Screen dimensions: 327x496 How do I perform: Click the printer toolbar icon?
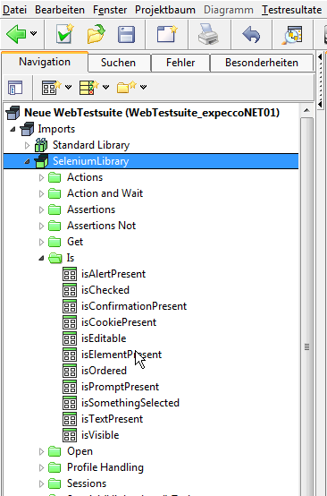209,34
